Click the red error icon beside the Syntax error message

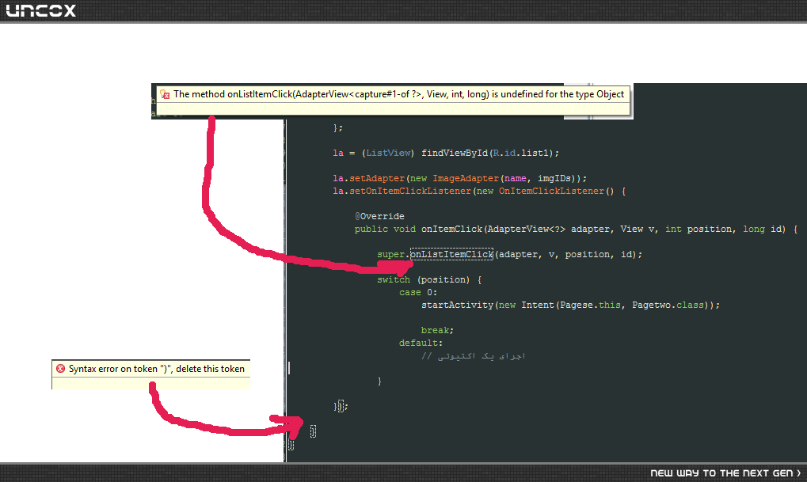point(61,368)
